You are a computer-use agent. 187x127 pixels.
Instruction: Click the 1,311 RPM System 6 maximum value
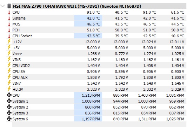147,119
